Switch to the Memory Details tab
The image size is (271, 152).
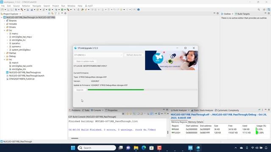click(x=196, y=122)
